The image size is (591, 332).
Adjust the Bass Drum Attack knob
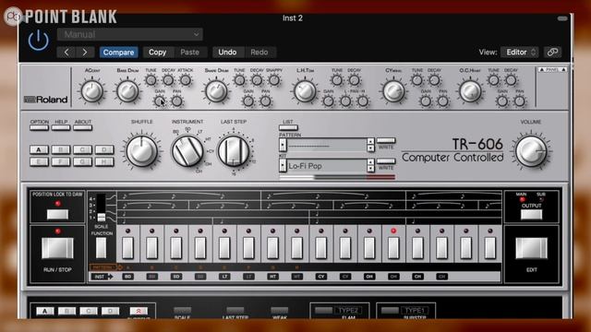tap(185, 80)
